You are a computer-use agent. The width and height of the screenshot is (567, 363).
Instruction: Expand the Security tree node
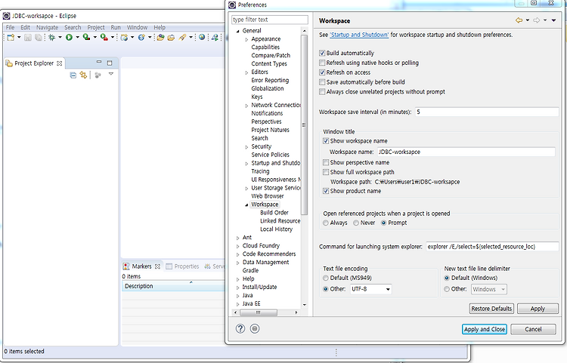(x=246, y=147)
